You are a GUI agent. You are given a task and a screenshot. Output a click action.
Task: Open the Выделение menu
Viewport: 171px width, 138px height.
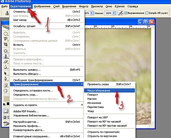[69, 6]
